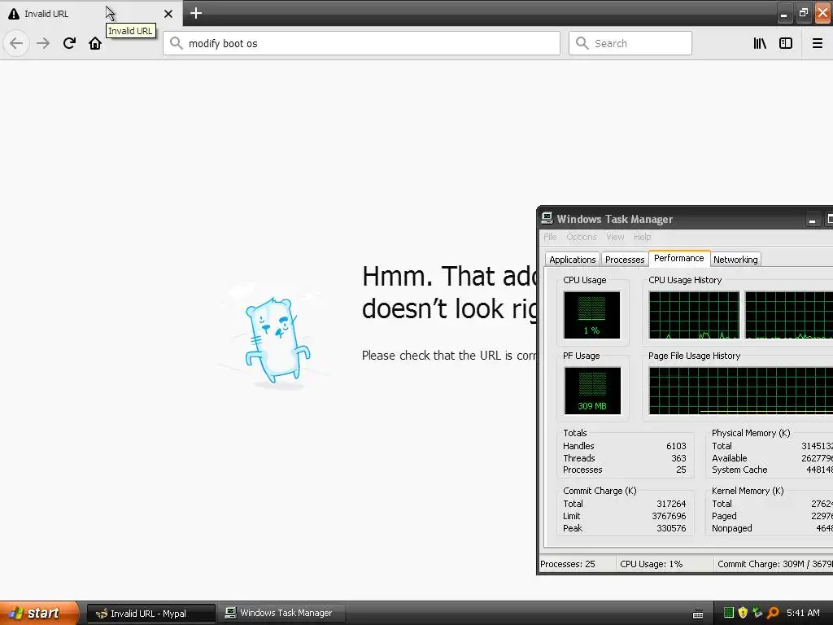This screenshot has height=625, width=833.
Task: Click the network connection tray icon
Action: tap(757, 613)
